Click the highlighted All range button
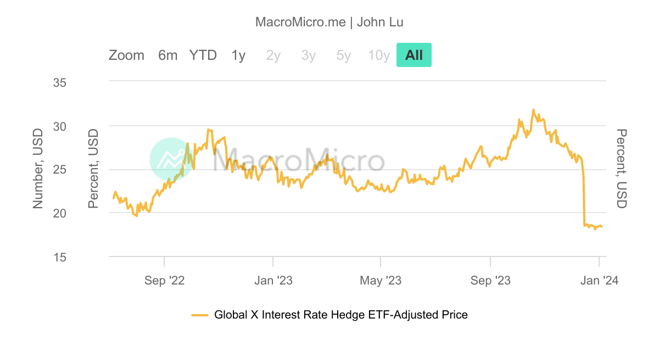Image resolution: width=659 pixels, height=346 pixels. point(414,55)
